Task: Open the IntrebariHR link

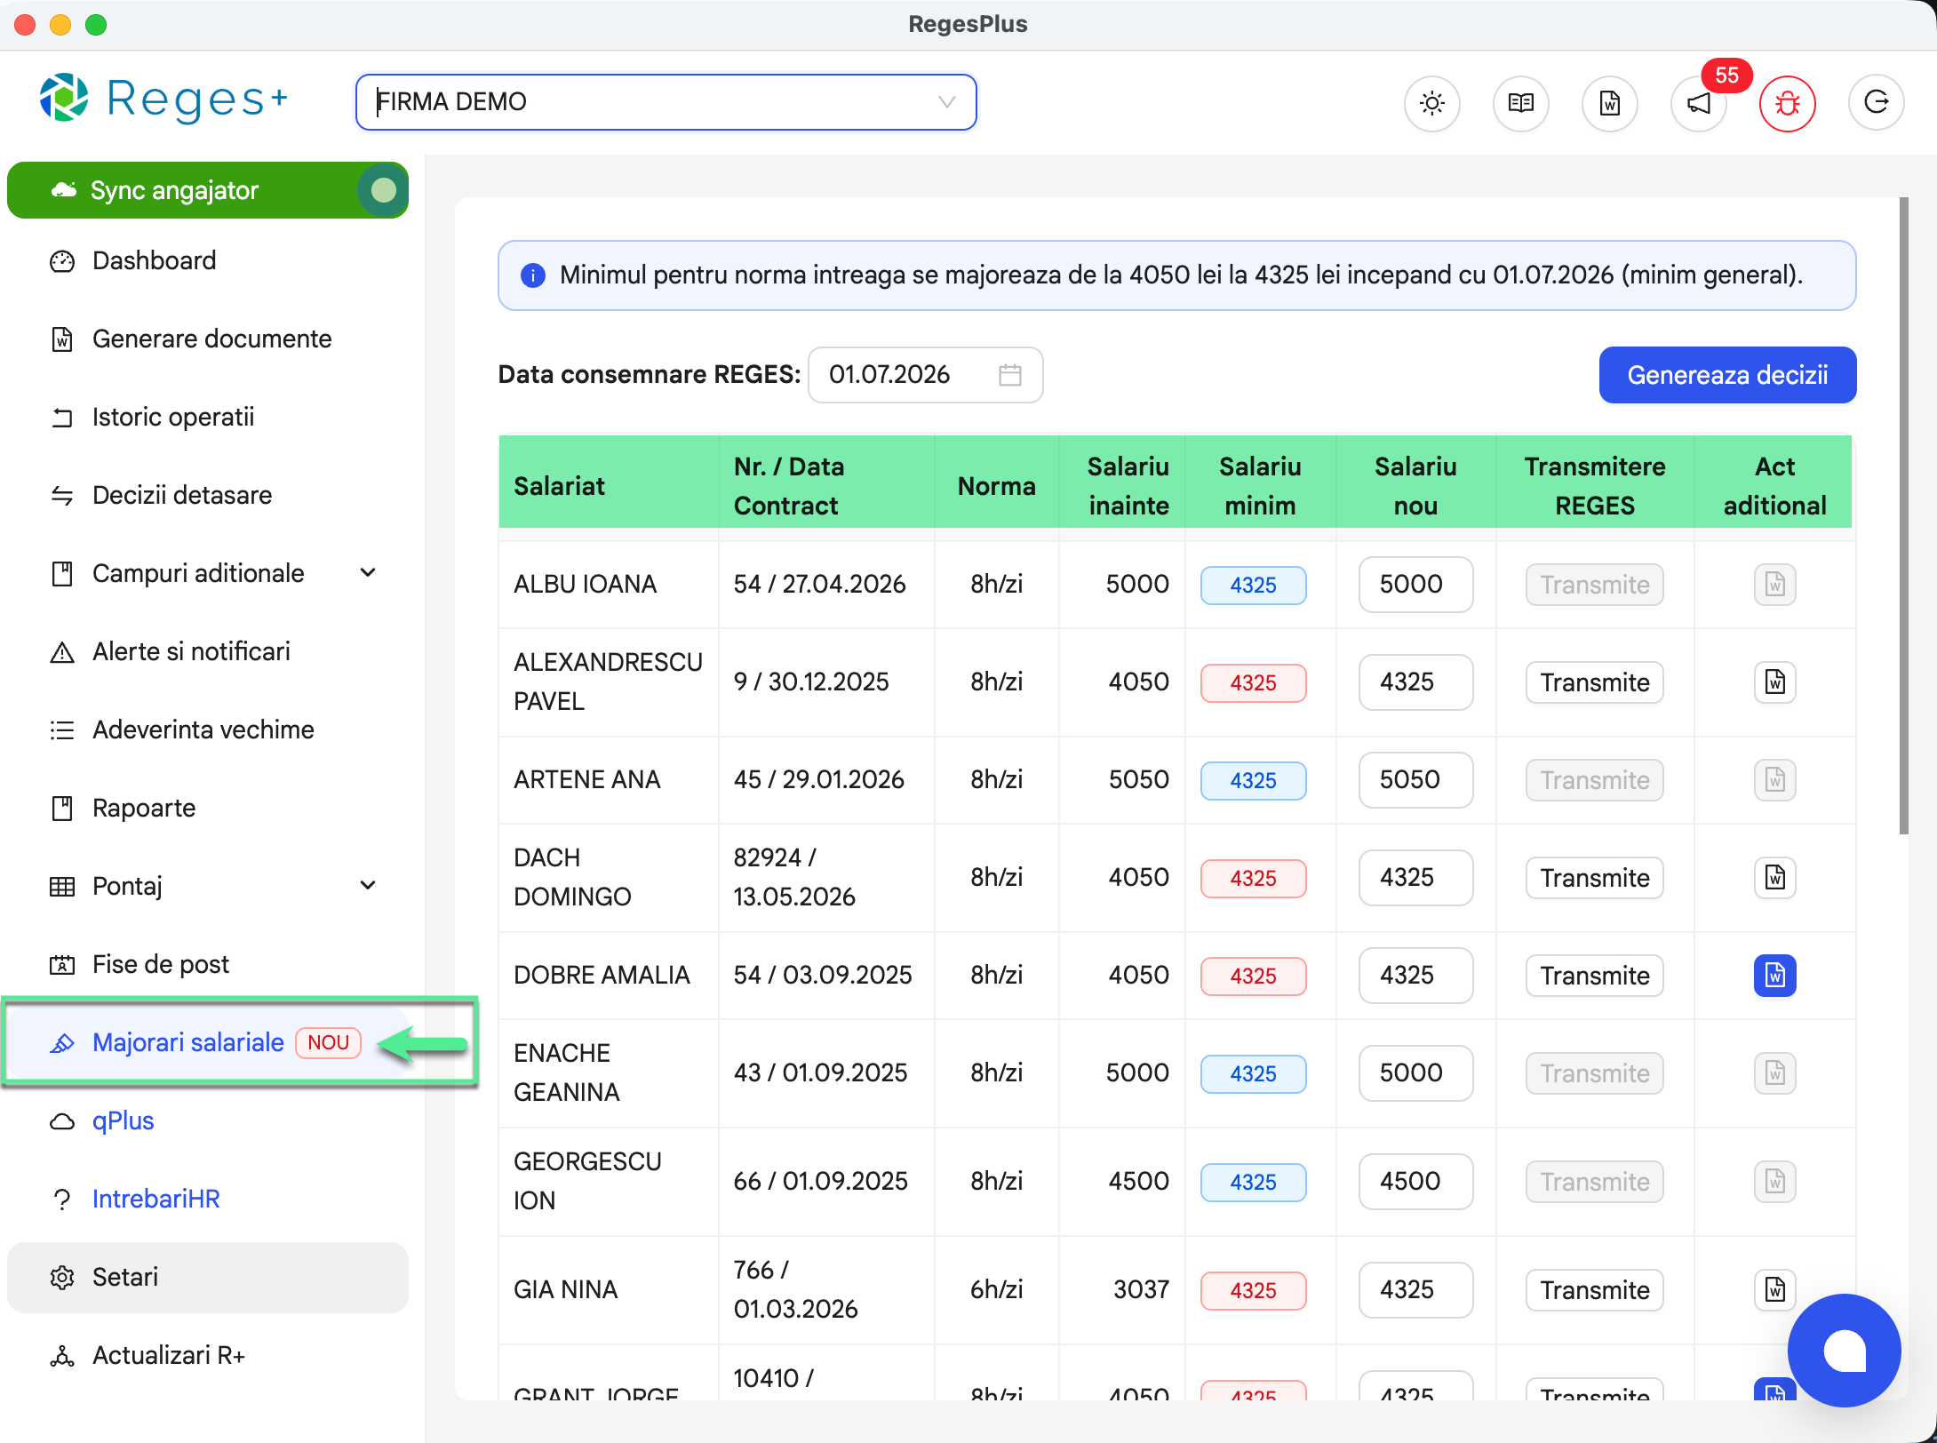Action: coord(155,1199)
